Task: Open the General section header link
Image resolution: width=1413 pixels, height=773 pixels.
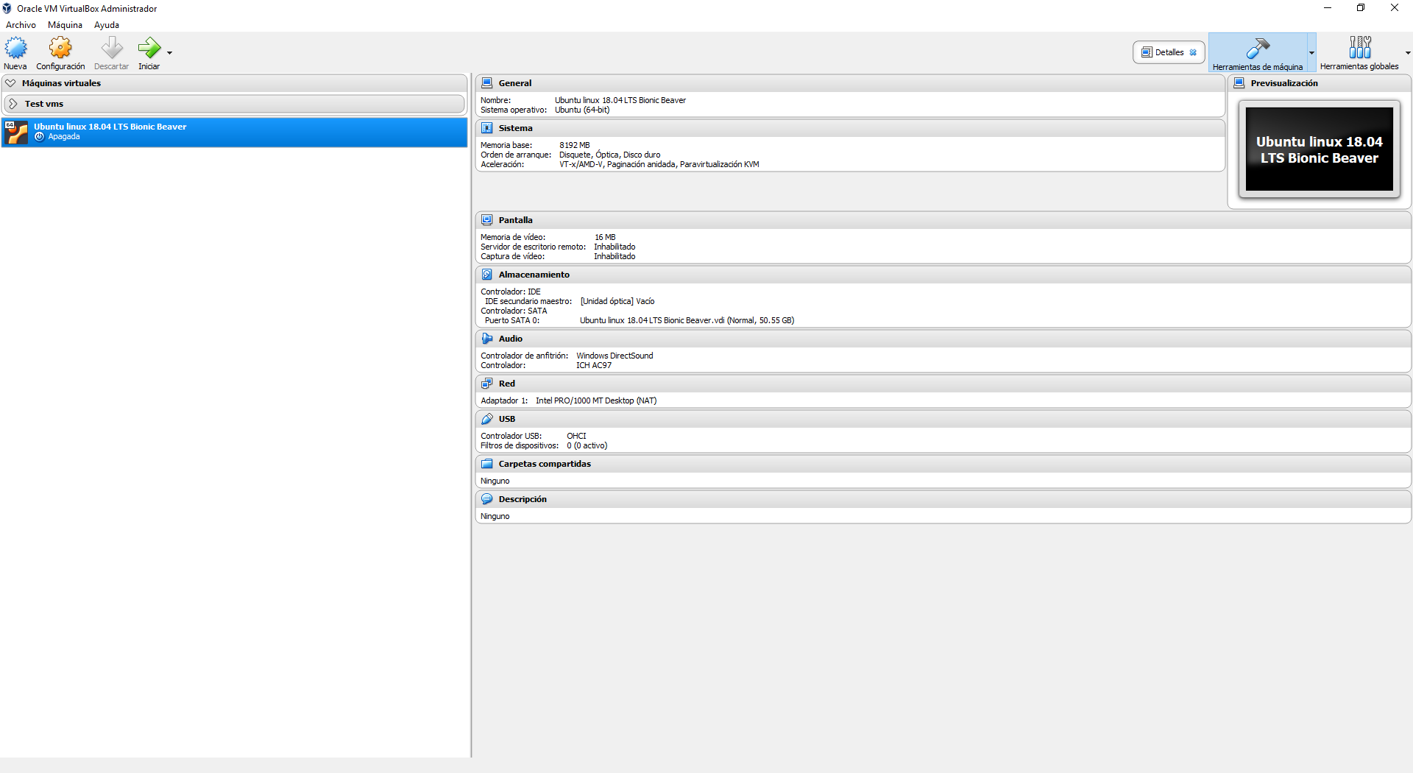Action: click(x=515, y=83)
